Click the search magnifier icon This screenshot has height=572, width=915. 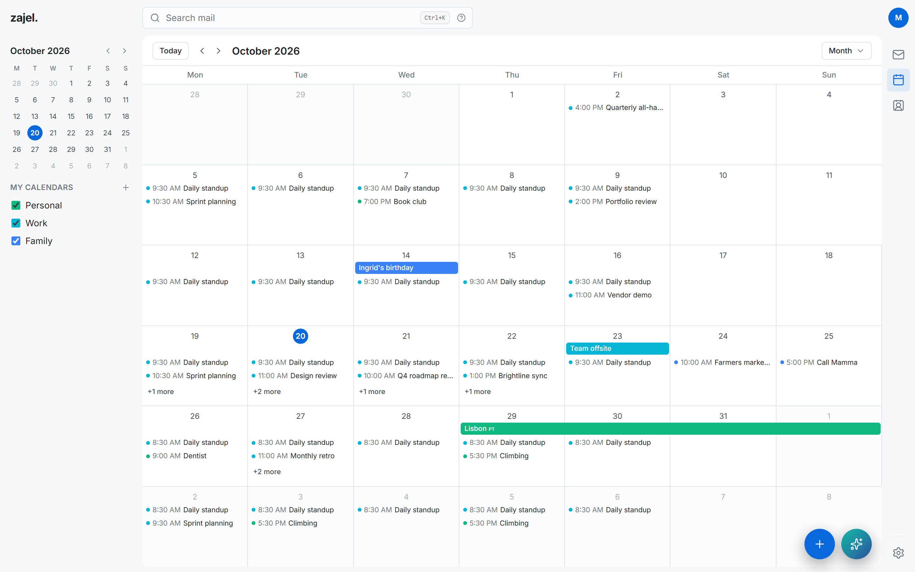coord(155,18)
